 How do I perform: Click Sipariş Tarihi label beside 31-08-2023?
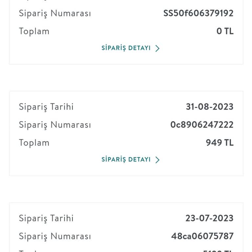coord(46,107)
